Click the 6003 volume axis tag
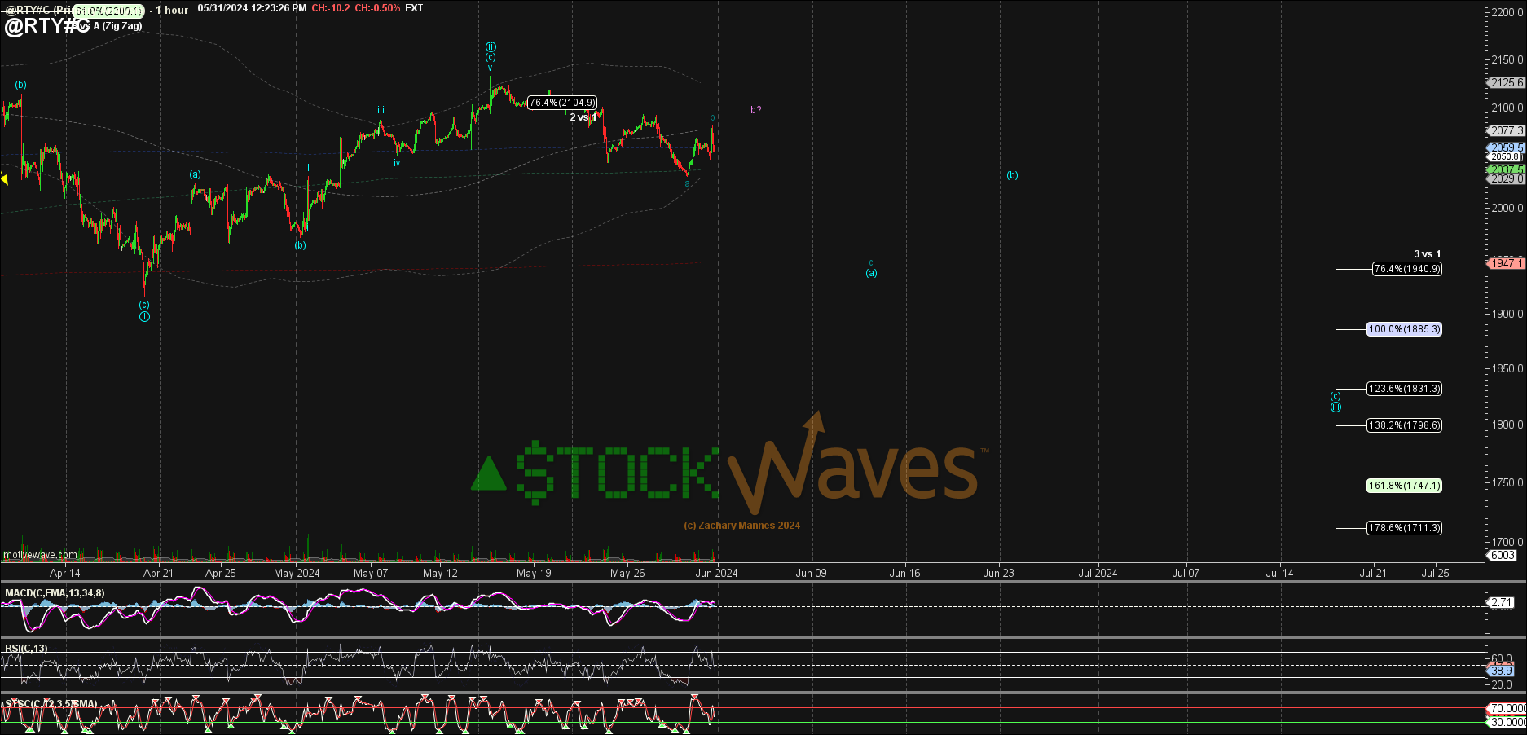This screenshot has width=1527, height=735. click(x=1503, y=555)
